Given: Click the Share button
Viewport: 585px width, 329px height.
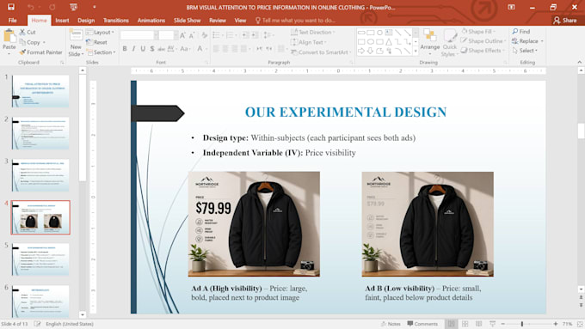Looking at the screenshot, I should coord(565,20).
